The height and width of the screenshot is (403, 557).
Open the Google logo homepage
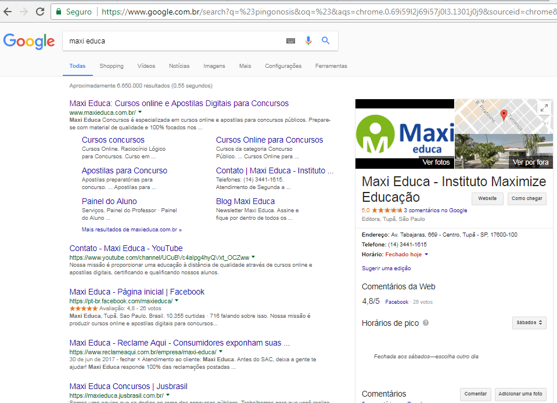(x=29, y=42)
